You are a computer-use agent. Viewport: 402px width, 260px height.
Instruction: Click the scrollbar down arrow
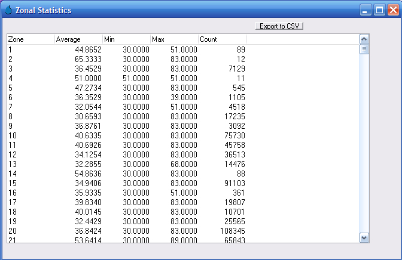point(364,238)
